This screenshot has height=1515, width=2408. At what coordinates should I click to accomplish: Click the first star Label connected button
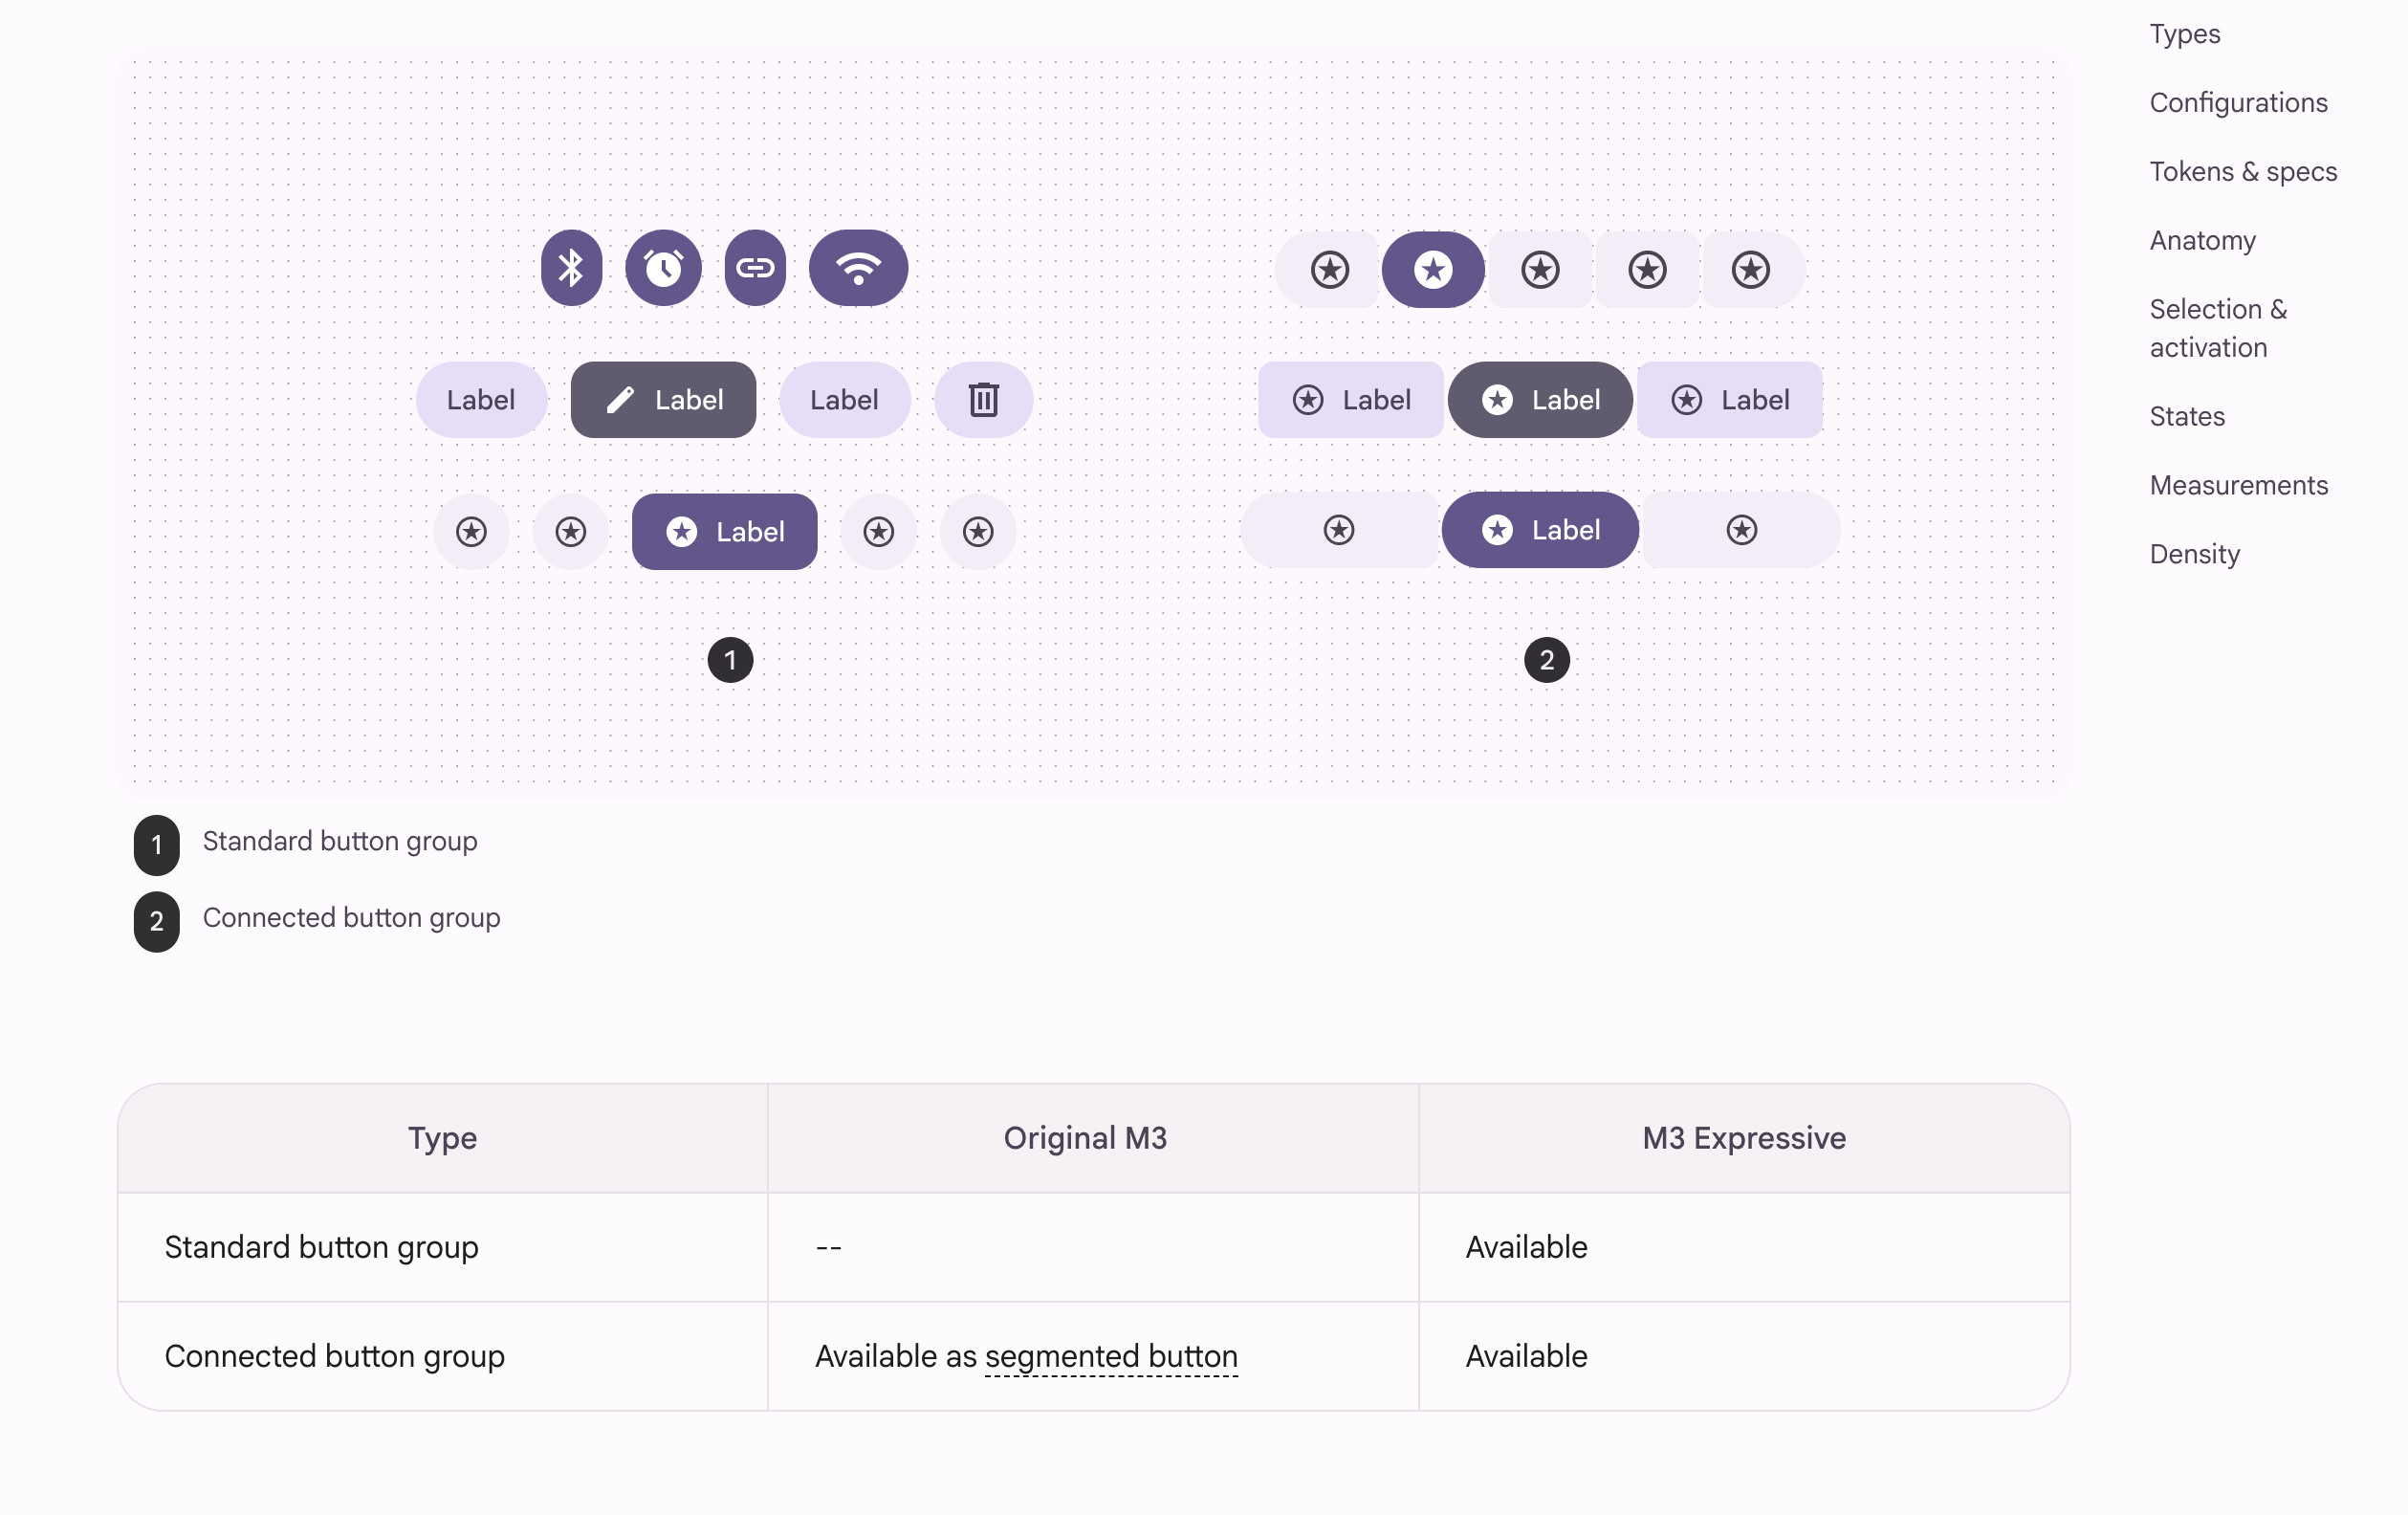[x=1350, y=400]
